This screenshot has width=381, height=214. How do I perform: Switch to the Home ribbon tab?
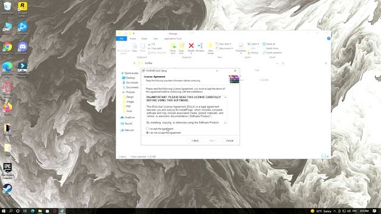[x=133, y=39]
